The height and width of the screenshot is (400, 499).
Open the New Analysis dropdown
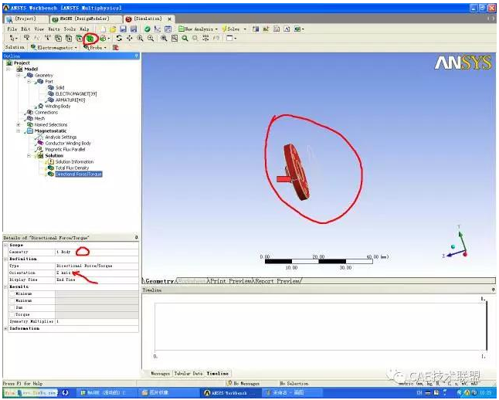point(198,29)
